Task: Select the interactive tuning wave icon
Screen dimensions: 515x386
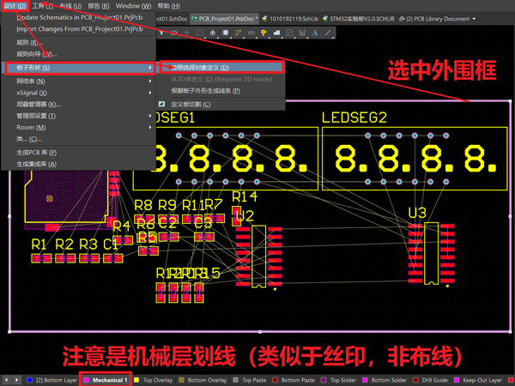Action: coord(251,33)
